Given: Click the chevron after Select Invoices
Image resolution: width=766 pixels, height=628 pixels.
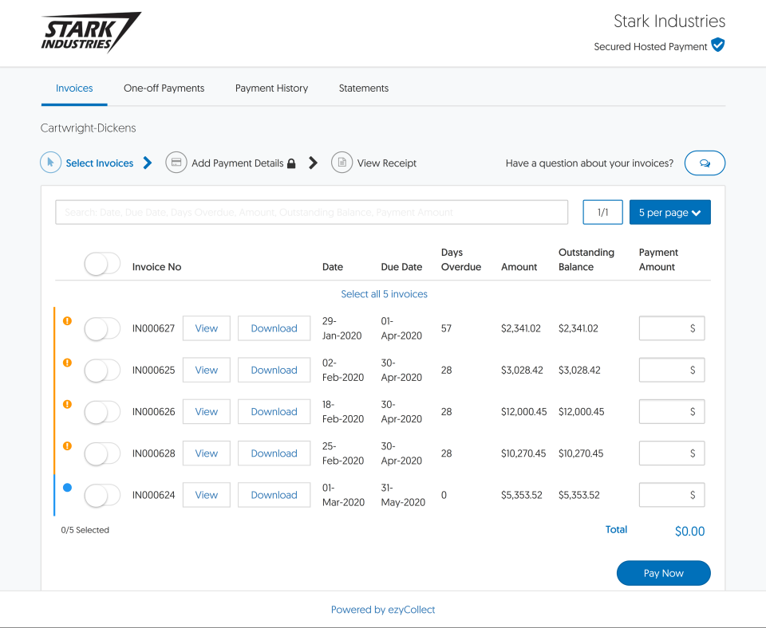Looking at the screenshot, I should point(147,163).
